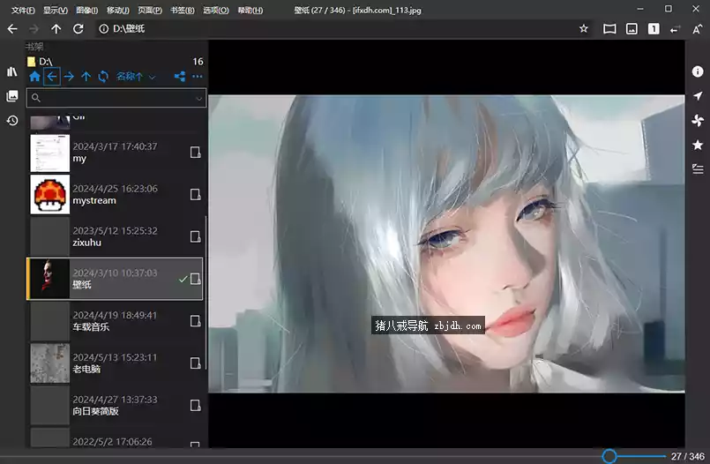Open folder icon on 壁纸 row
This screenshot has width=710, height=464.
pyautogui.click(x=195, y=279)
